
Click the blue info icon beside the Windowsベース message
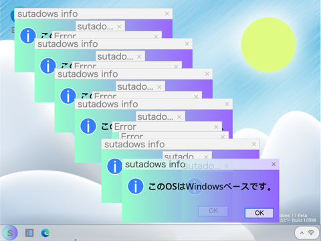(x=136, y=186)
